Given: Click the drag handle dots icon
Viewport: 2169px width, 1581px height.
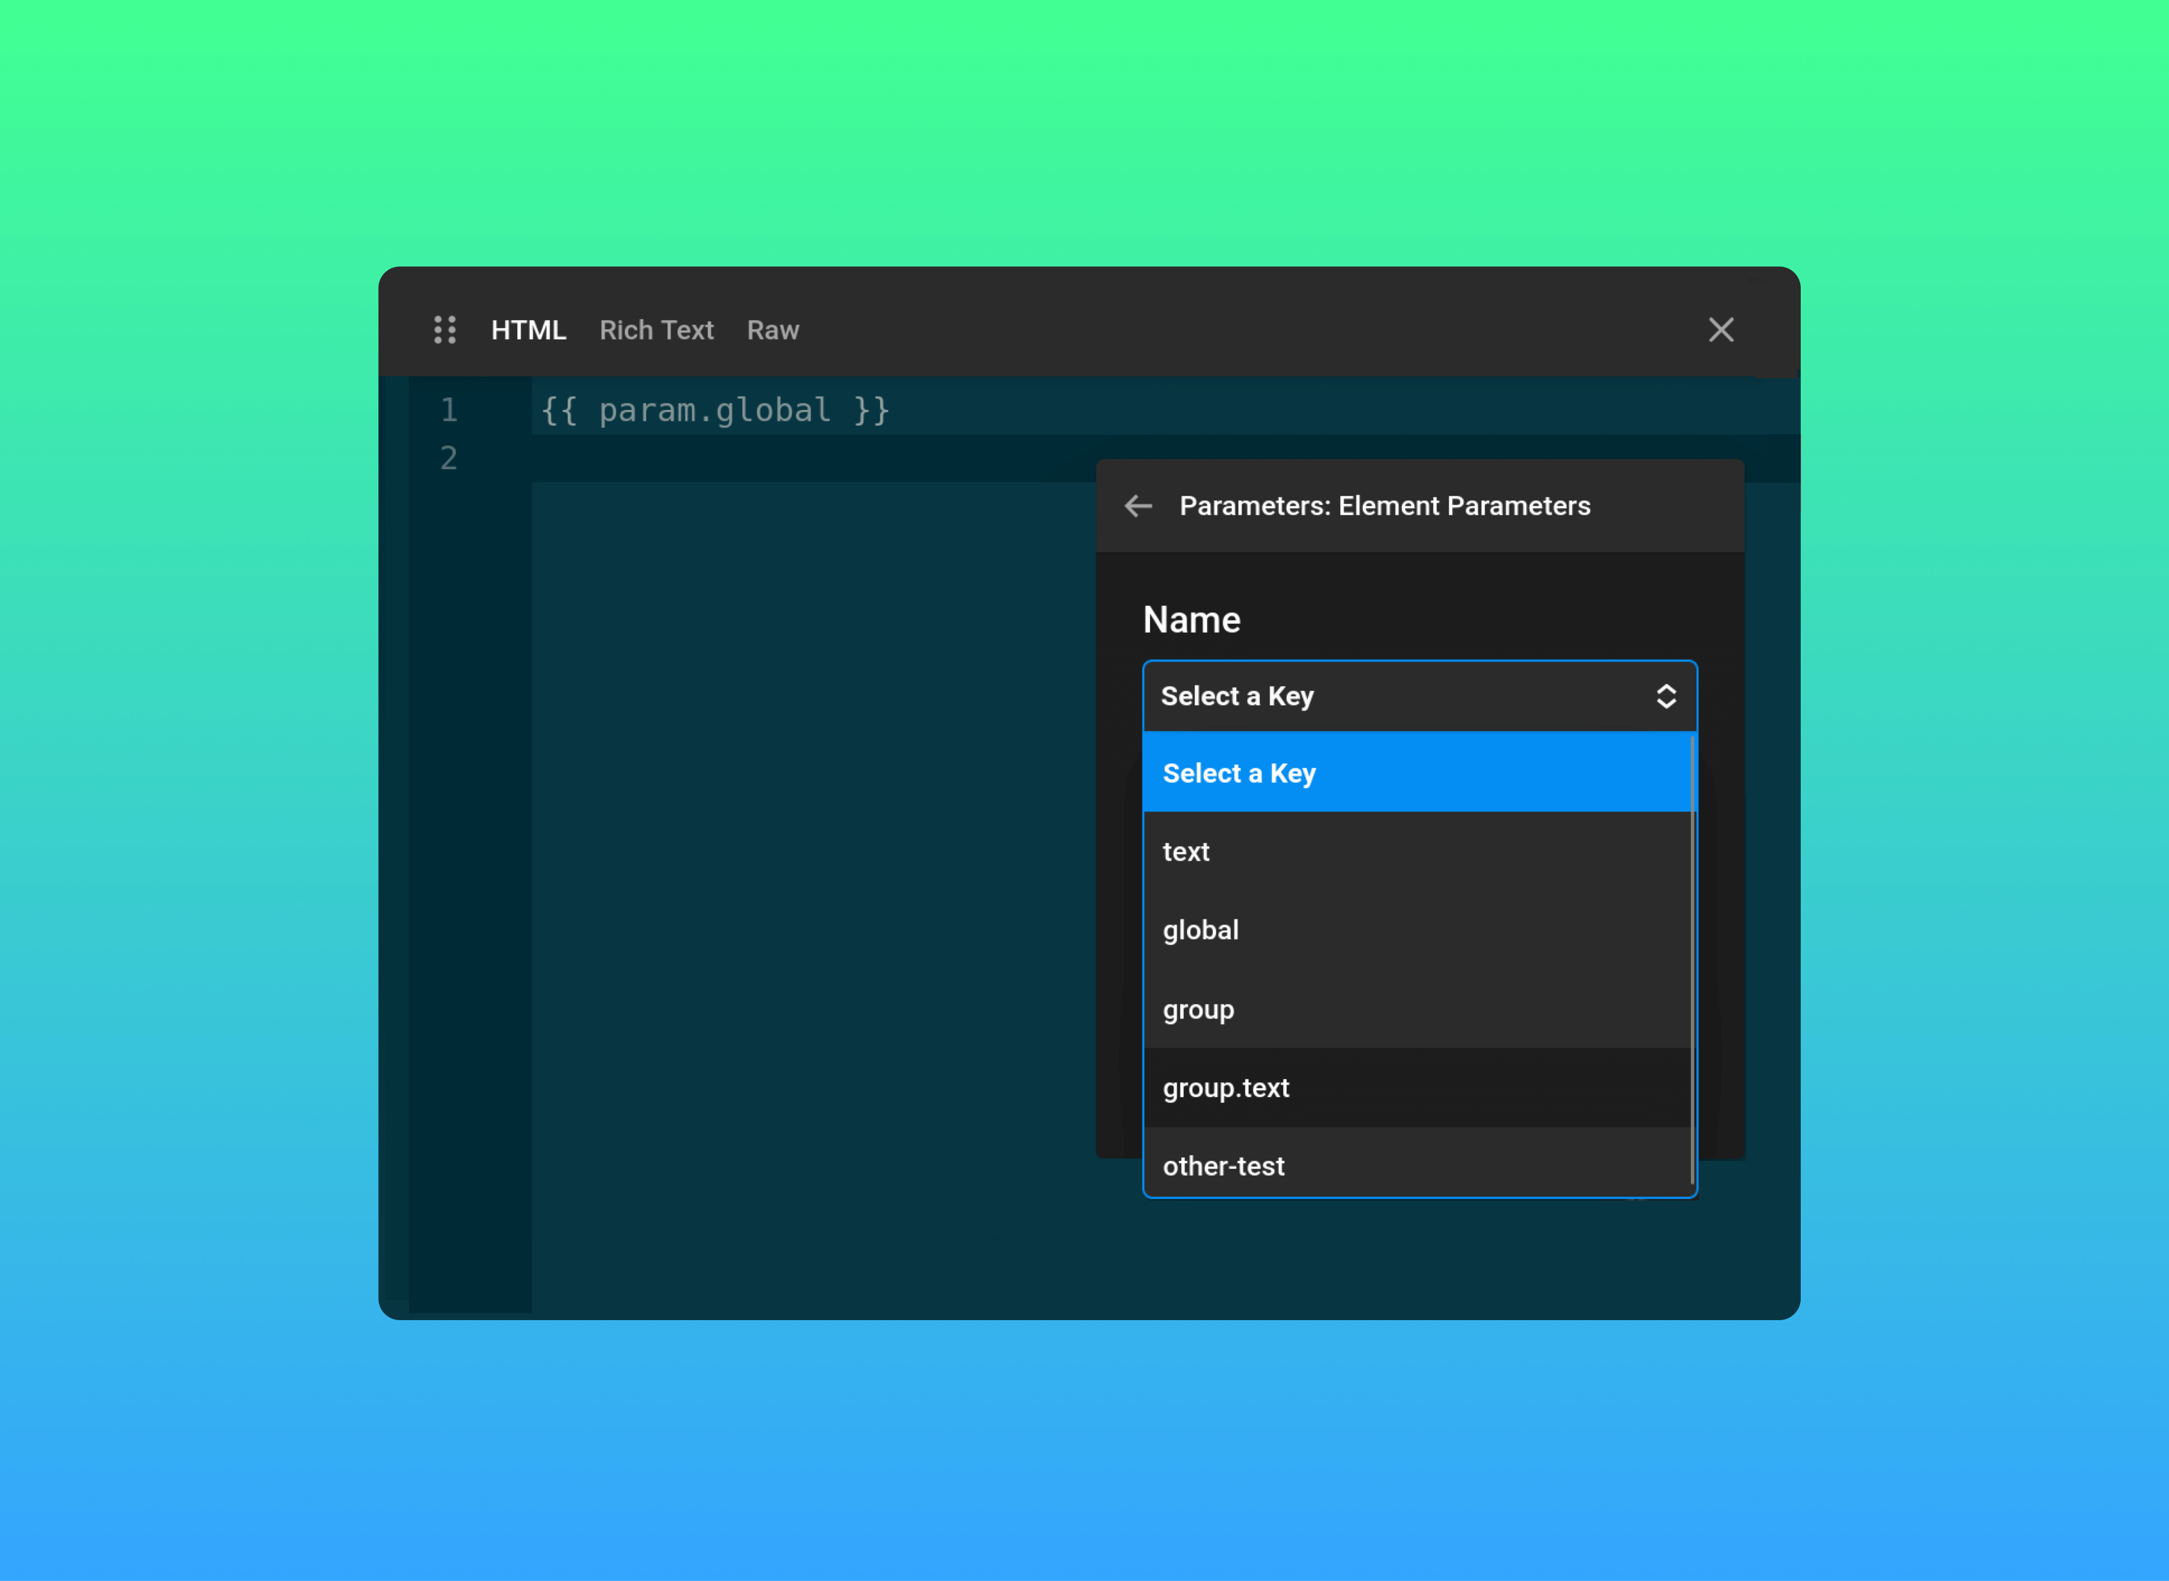Looking at the screenshot, I should point(444,329).
